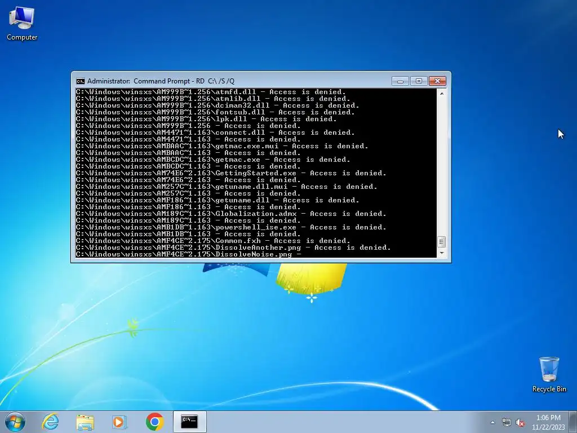Click the console scrollbar down arrow
This screenshot has height=433, width=577.
[442, 253]
